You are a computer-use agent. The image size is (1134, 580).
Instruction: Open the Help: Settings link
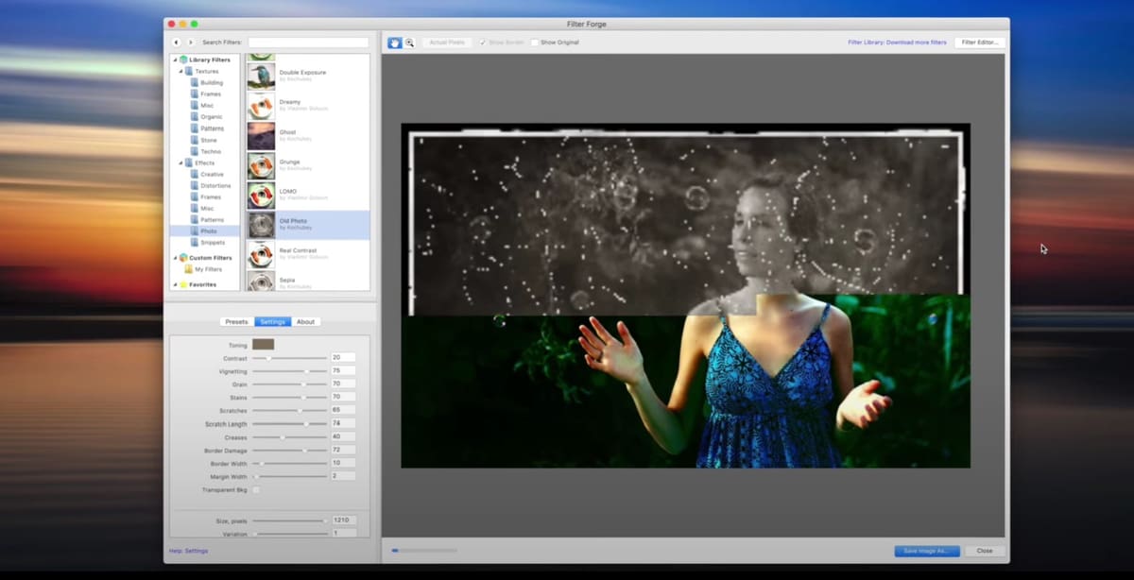click(x=189, y=551)
